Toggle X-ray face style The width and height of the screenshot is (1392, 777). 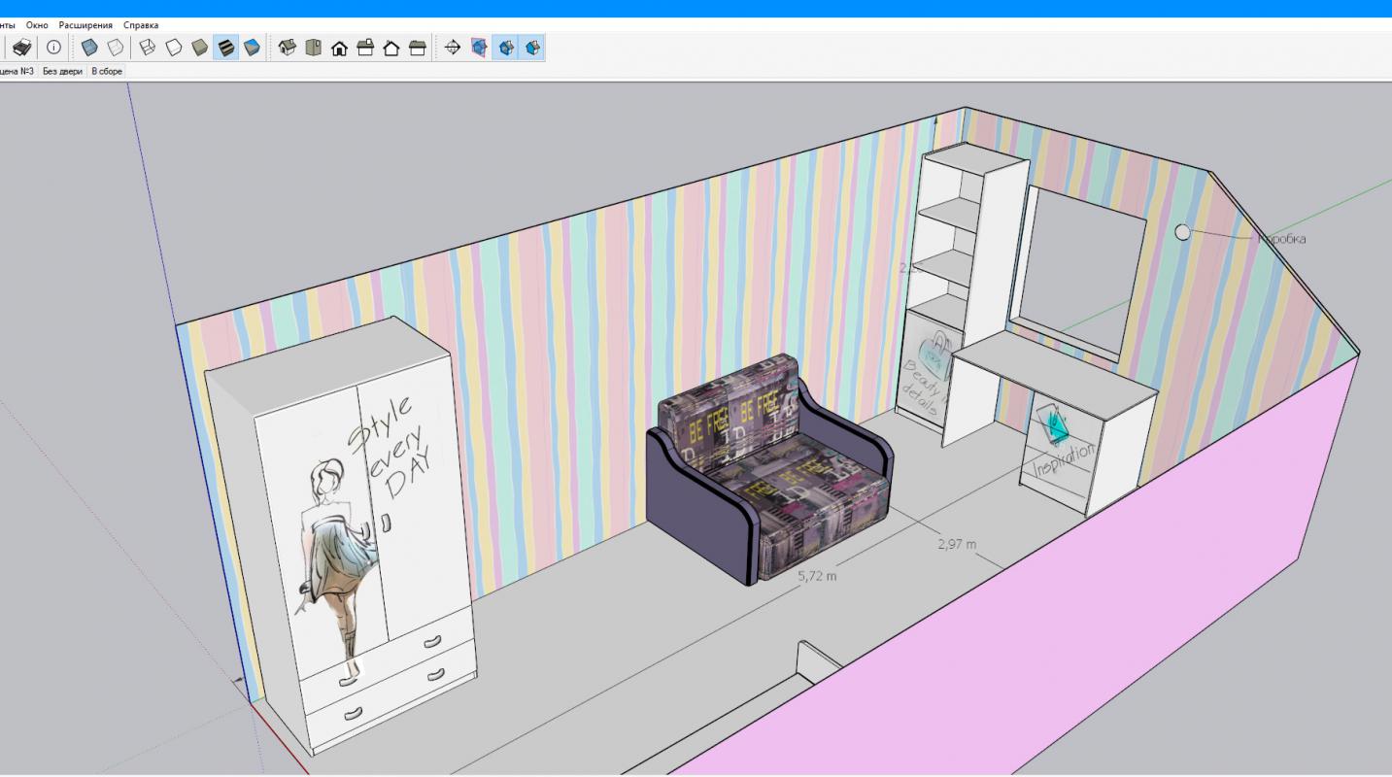point(89,48)
